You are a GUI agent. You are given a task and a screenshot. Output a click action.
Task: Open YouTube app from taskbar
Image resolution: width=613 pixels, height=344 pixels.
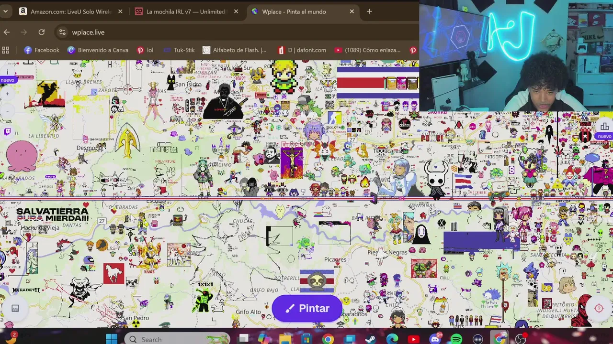(x=413, y=339)
